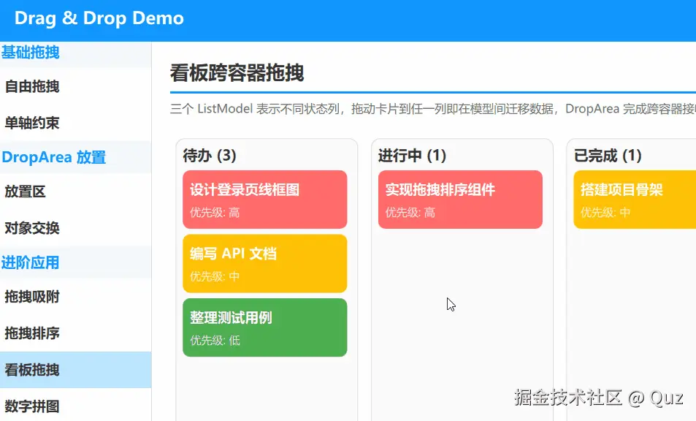This screenshot has width=696, height=421.
Task: Open the 自由拖拽 sidebar item
Action: (75, 86)
